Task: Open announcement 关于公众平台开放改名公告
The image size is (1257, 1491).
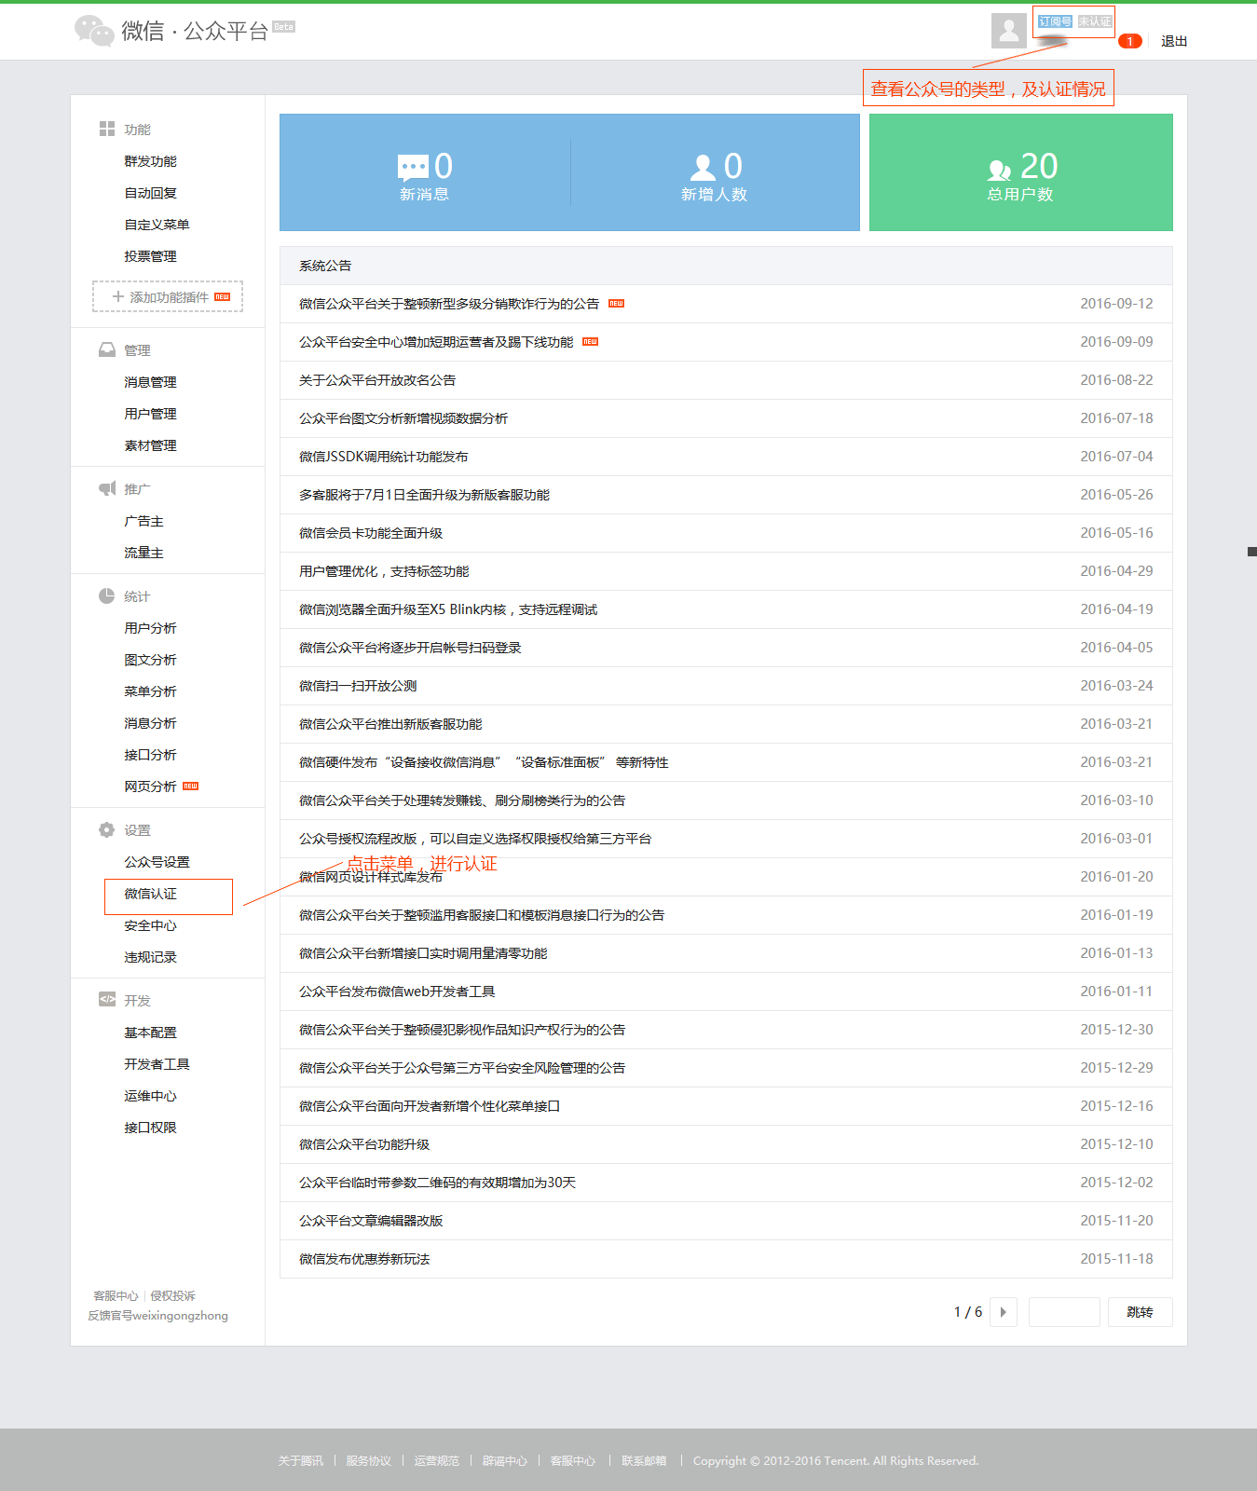Action: click(377, 380)
